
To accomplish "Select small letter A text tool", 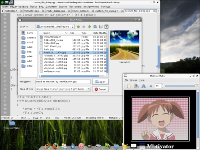I will pyautogui.click(x=151, y=86).
